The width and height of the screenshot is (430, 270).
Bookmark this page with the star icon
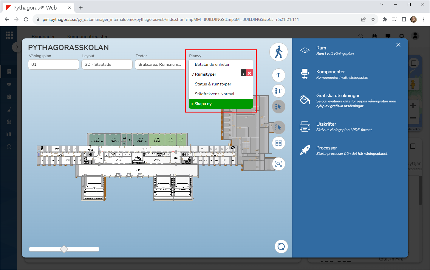[373, 19]
